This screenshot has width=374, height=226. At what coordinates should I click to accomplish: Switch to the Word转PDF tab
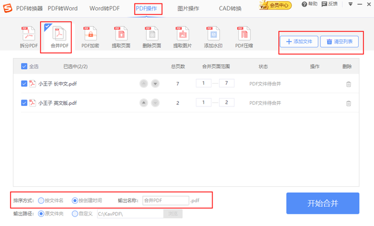click(105, 9)
